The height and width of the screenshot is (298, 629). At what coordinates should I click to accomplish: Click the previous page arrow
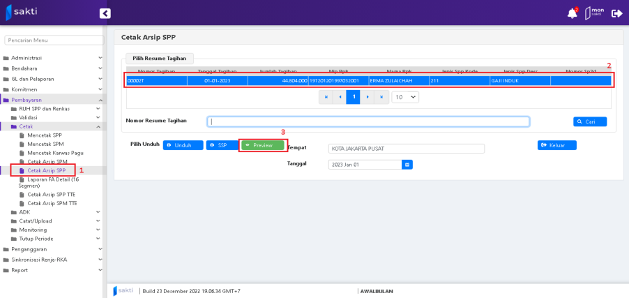(x=340, y=97)
